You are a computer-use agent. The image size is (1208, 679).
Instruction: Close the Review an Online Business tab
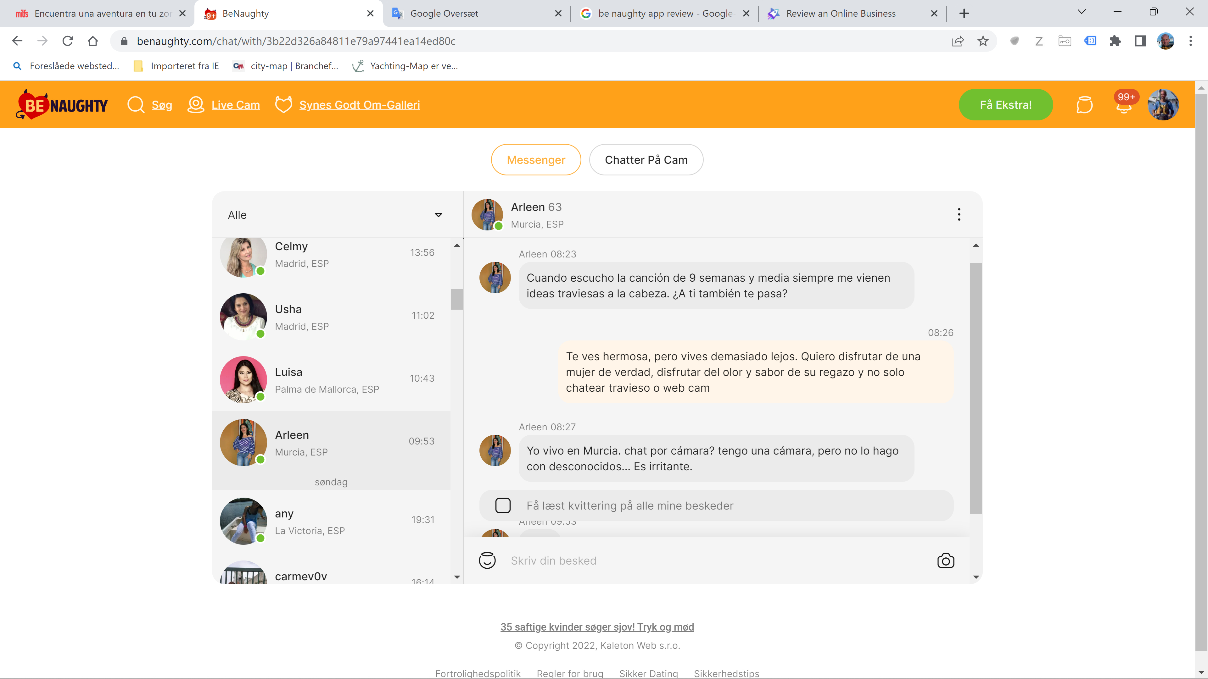934,14
